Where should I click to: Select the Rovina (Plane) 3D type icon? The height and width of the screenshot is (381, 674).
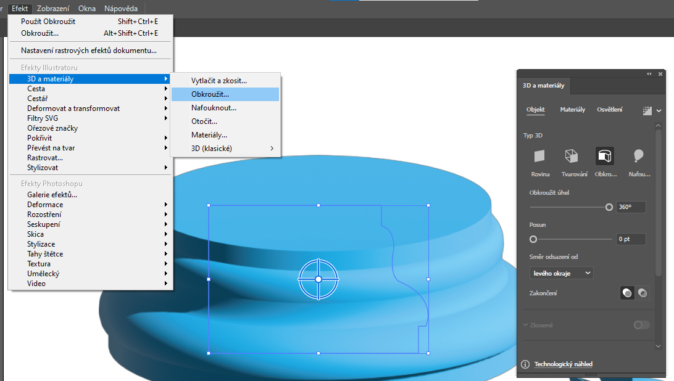(x=540, y=157)
